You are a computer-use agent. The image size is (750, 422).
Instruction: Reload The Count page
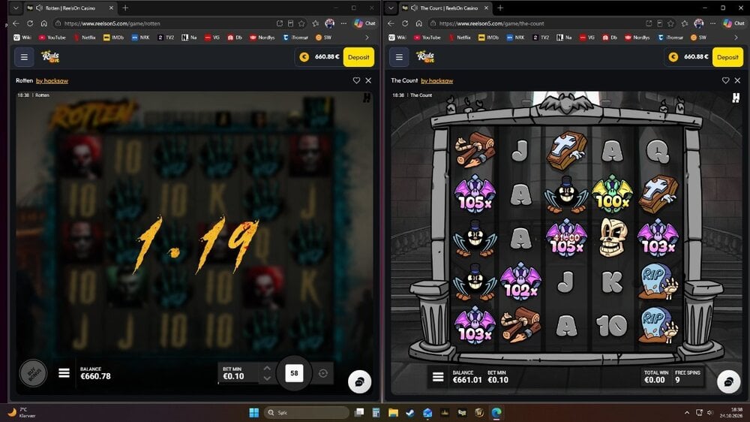(x=405, y=23)
